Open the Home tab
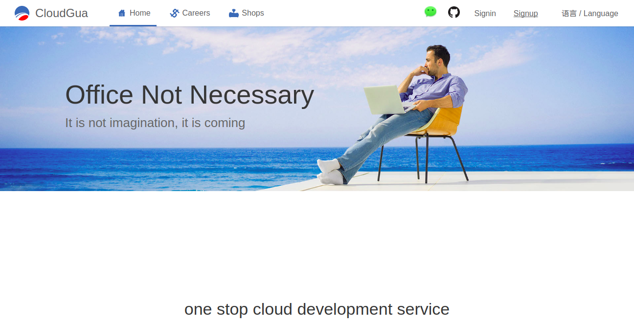Screen dimensions: 634x324 click(x=133, y=13)
